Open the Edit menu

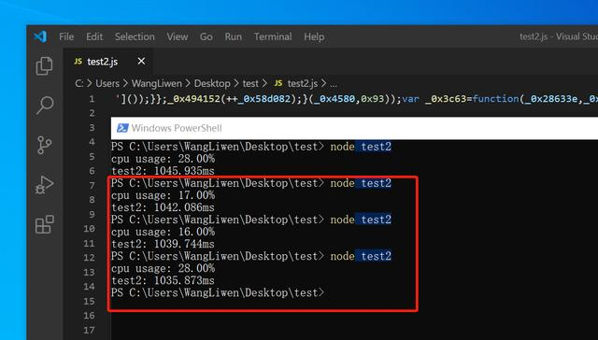coord(94,37)
